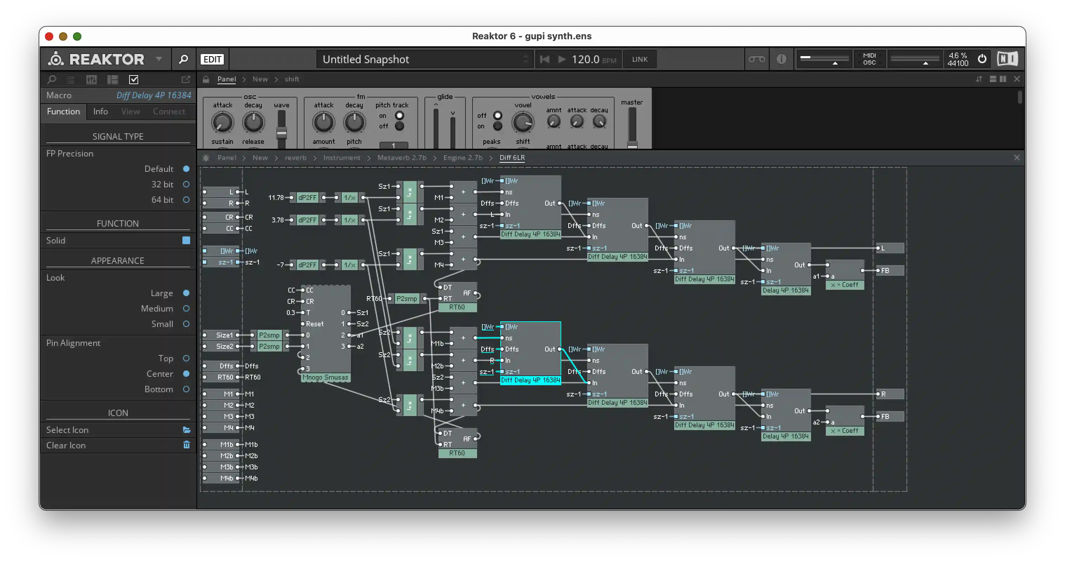1065x562 pixels.
Task: Click the magnifier search icon beside REAKTOR logo
Action: pos(183,59)
